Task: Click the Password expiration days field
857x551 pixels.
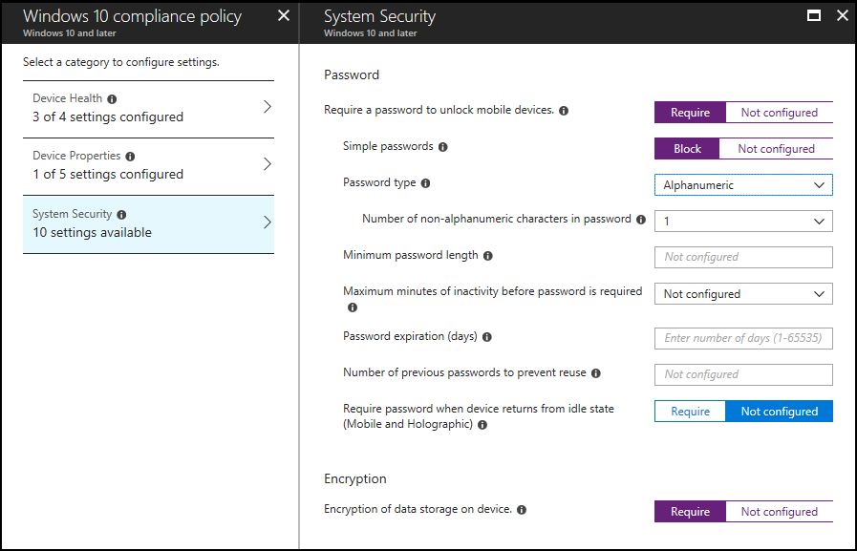Action: pos(742,338)
